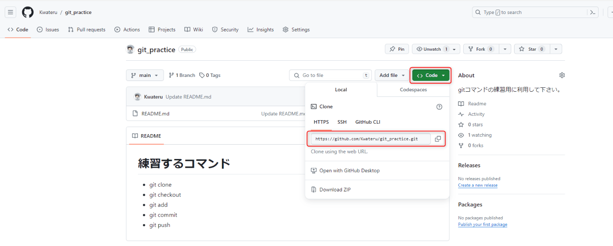View the 0 stars link
Image resolution: width=613 pixels, height=246 pixels.
click(x=470, y=125)
